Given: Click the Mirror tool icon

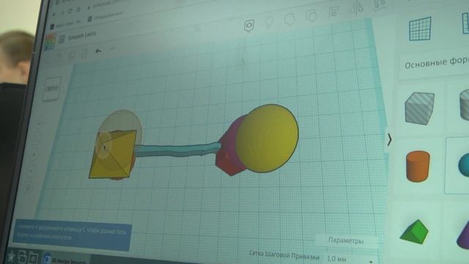Looking at the screenshot, I should point(356,8).
